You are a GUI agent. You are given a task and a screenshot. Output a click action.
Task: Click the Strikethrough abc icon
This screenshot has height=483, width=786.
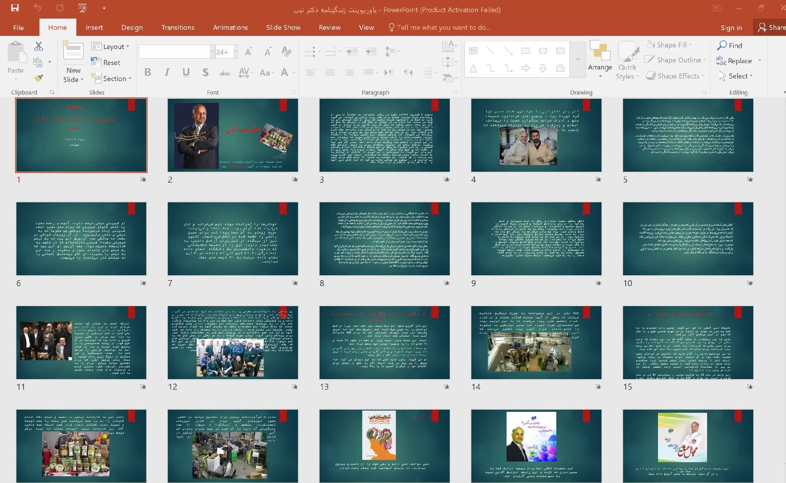pyautogui.click(x=225, y=73)
